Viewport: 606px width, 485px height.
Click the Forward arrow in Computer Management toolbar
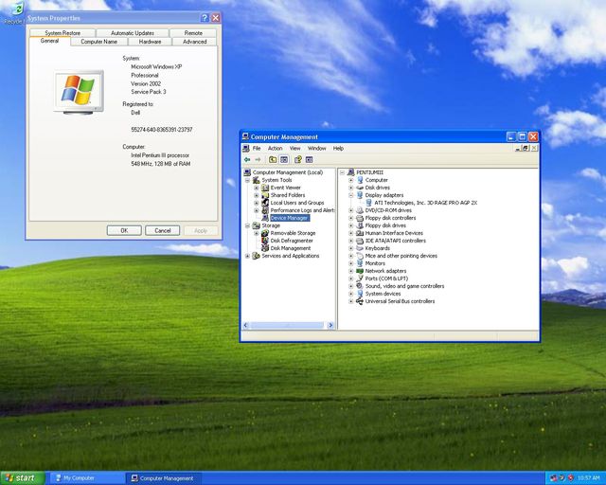pyautogui.click(x=258, y=160)
